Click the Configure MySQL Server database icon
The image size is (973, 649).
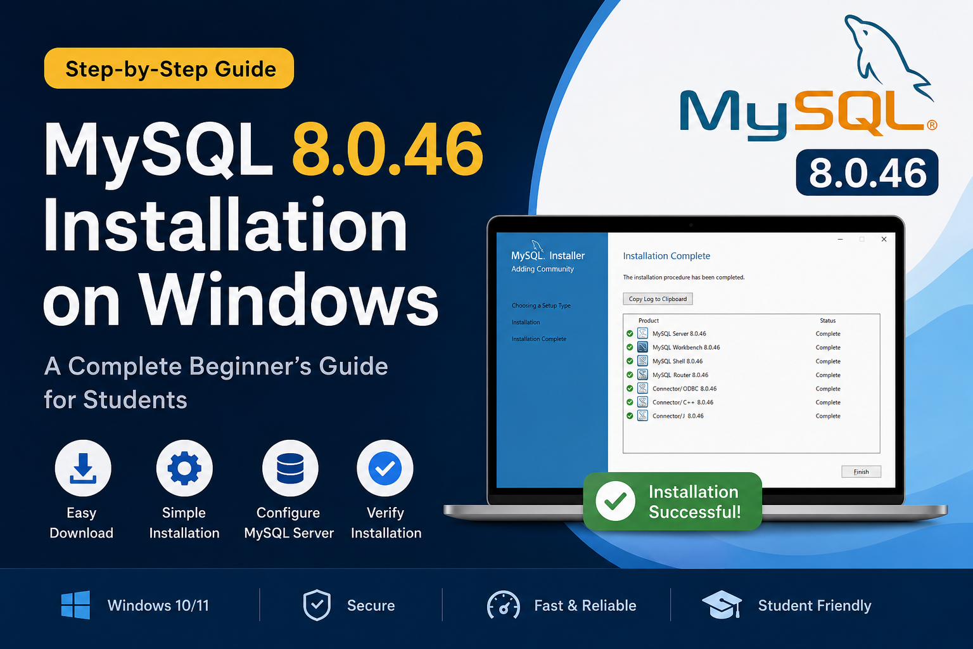coord(290,468)
